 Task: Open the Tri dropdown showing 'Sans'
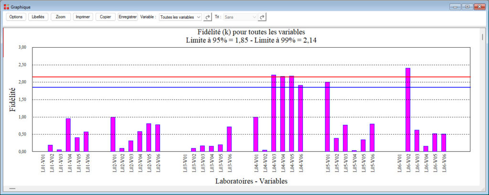(240, 17)
